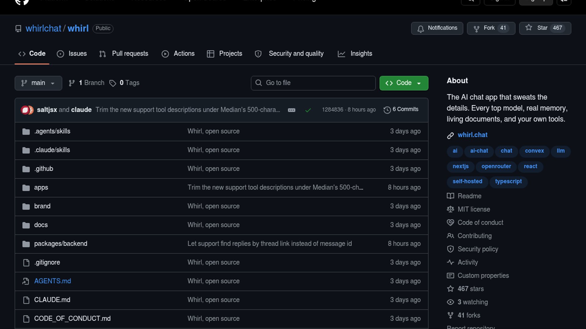Select the openrouter topic tag
This screenshot has height=329, width=586.
(496, 166)
